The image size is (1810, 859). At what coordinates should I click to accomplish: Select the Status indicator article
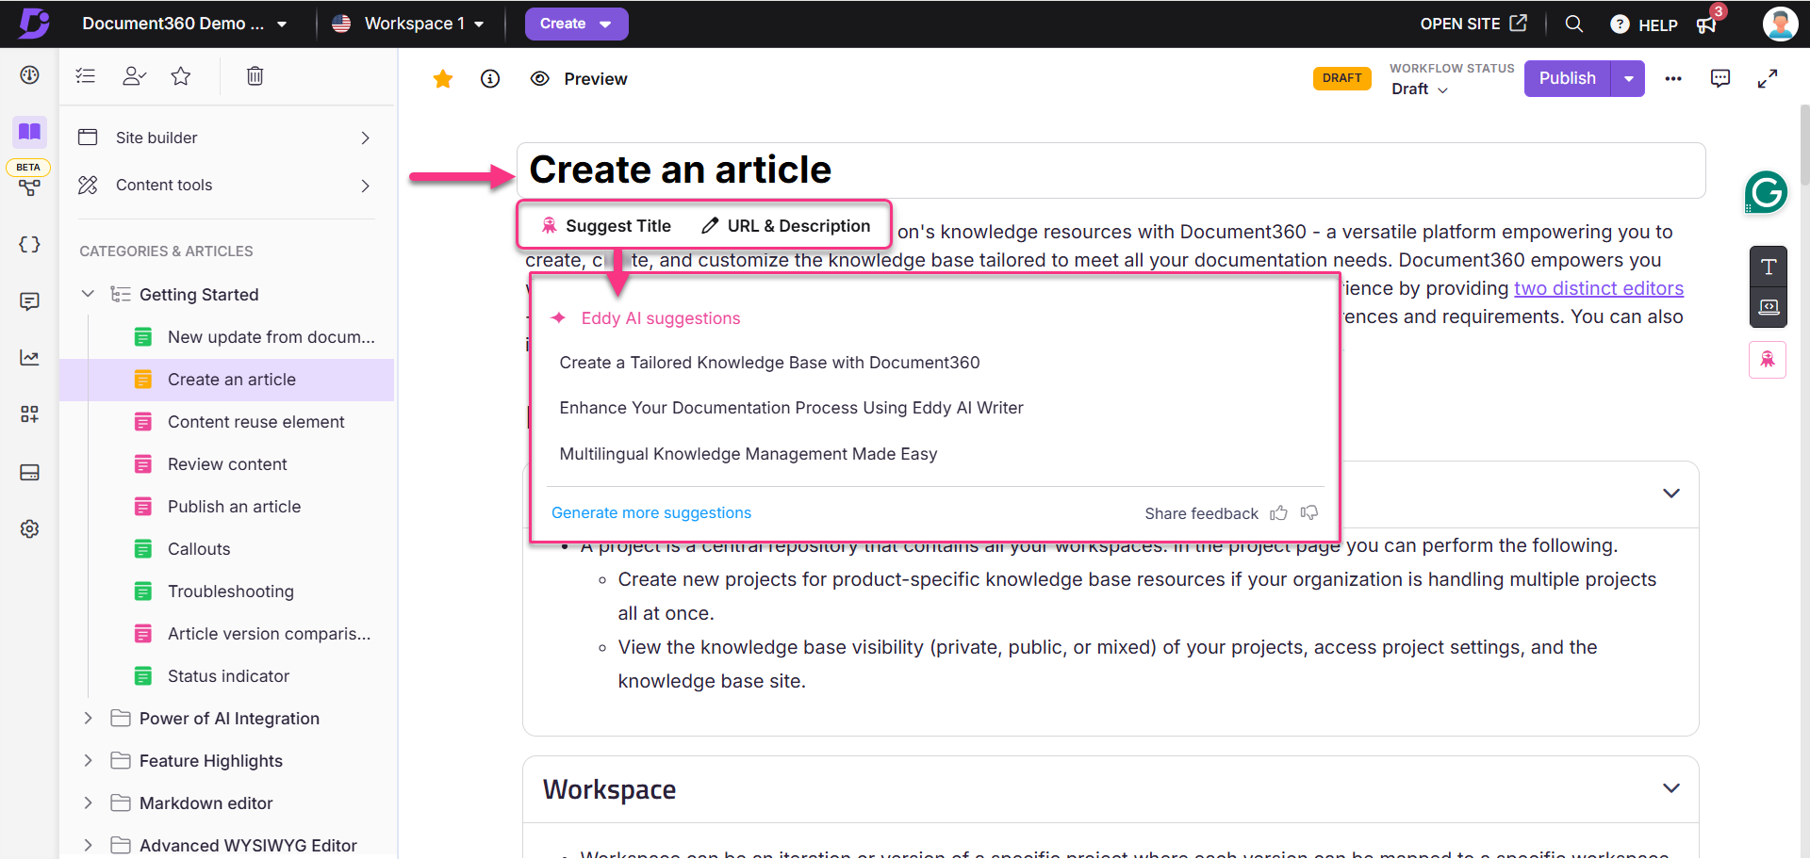tap(227, 676)
